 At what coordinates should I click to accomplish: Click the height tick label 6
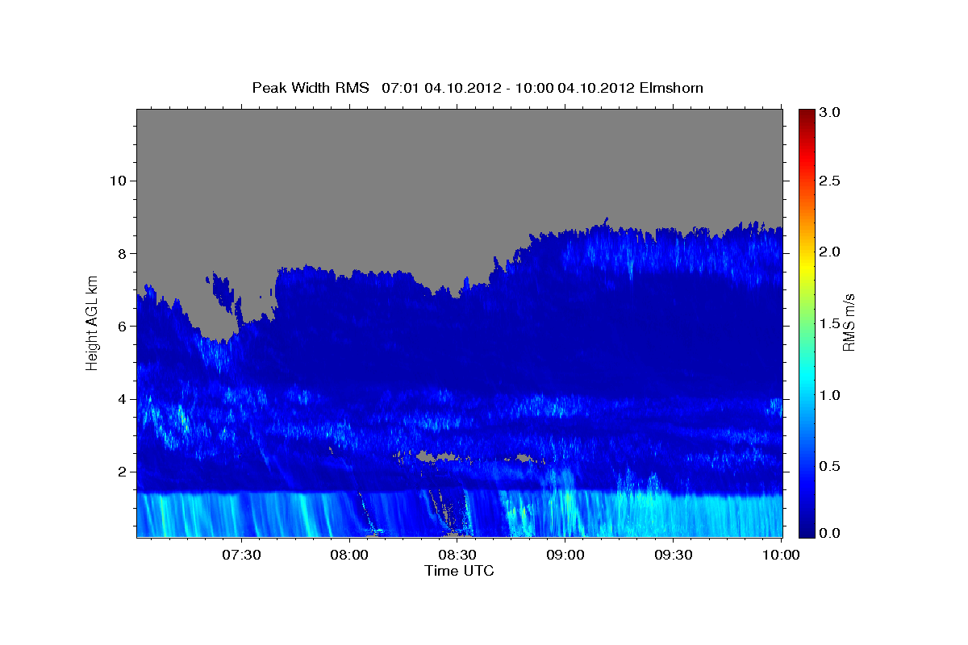pyautogui.click(x=120, y=326)
